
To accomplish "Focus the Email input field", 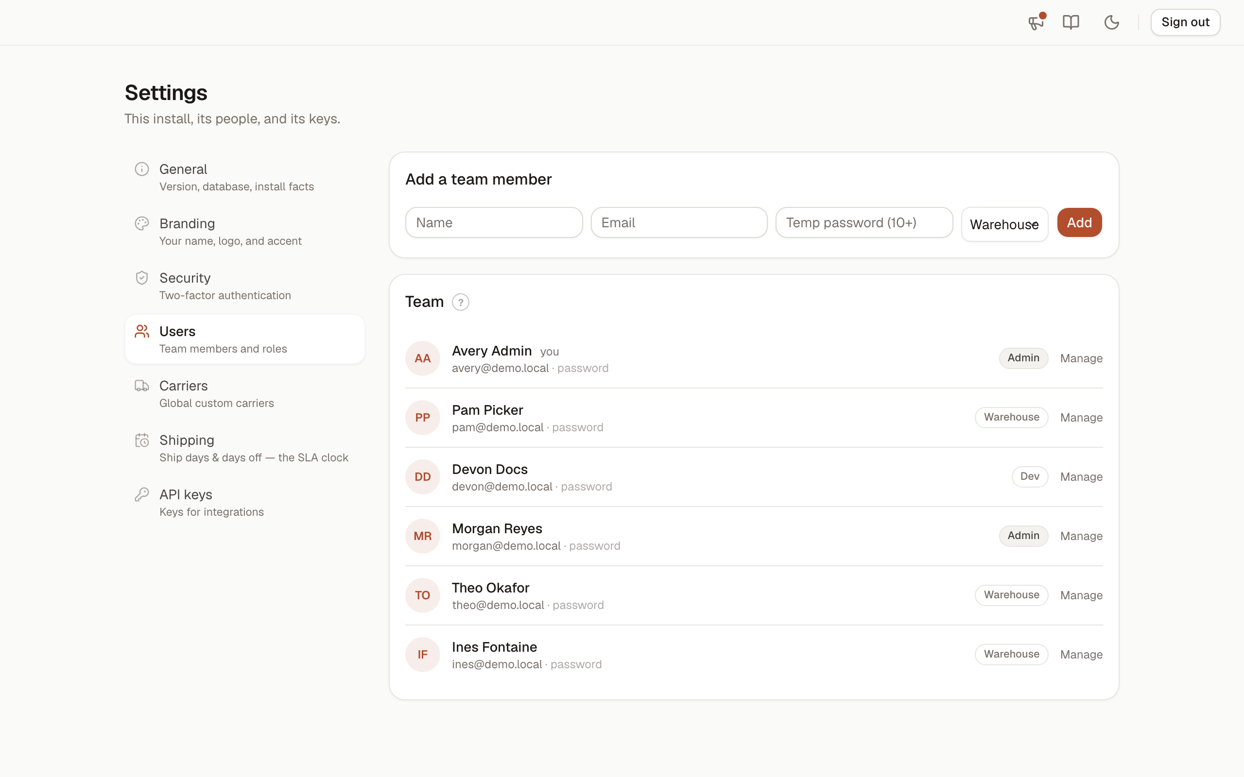I will coord(679,222).
